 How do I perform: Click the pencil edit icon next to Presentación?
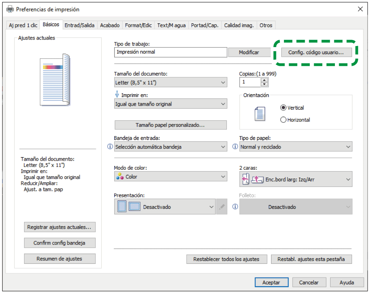pos(222,207)
